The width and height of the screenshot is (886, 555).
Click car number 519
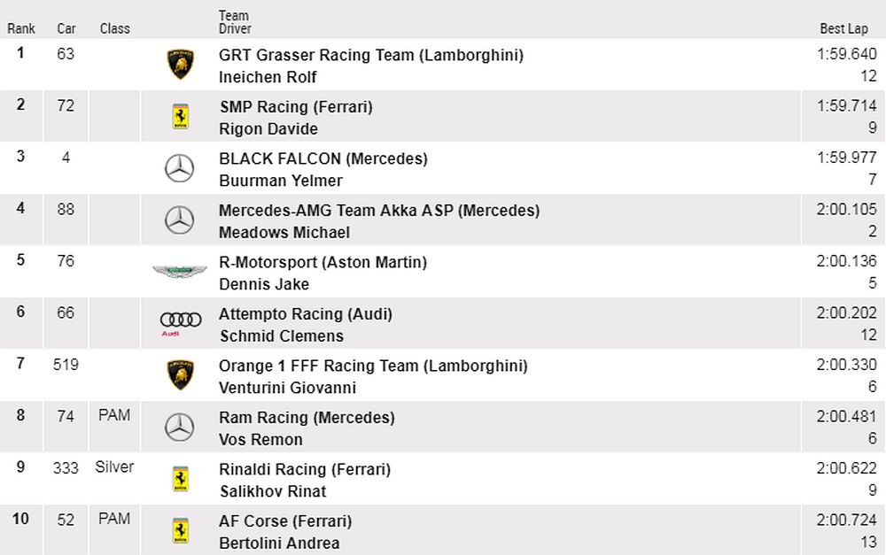coord(66,364)
